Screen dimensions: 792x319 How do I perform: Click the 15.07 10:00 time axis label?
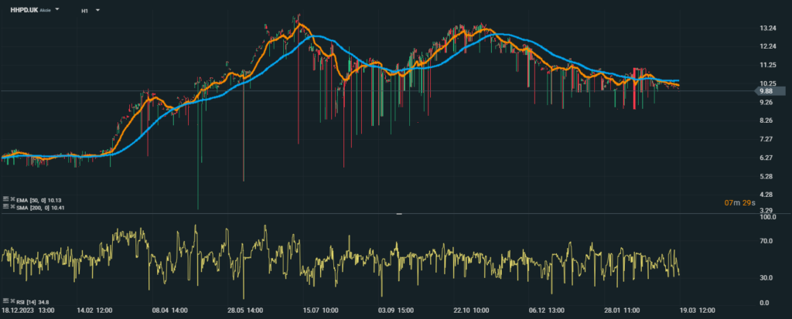pyautogui.click(x=320, y=310)
